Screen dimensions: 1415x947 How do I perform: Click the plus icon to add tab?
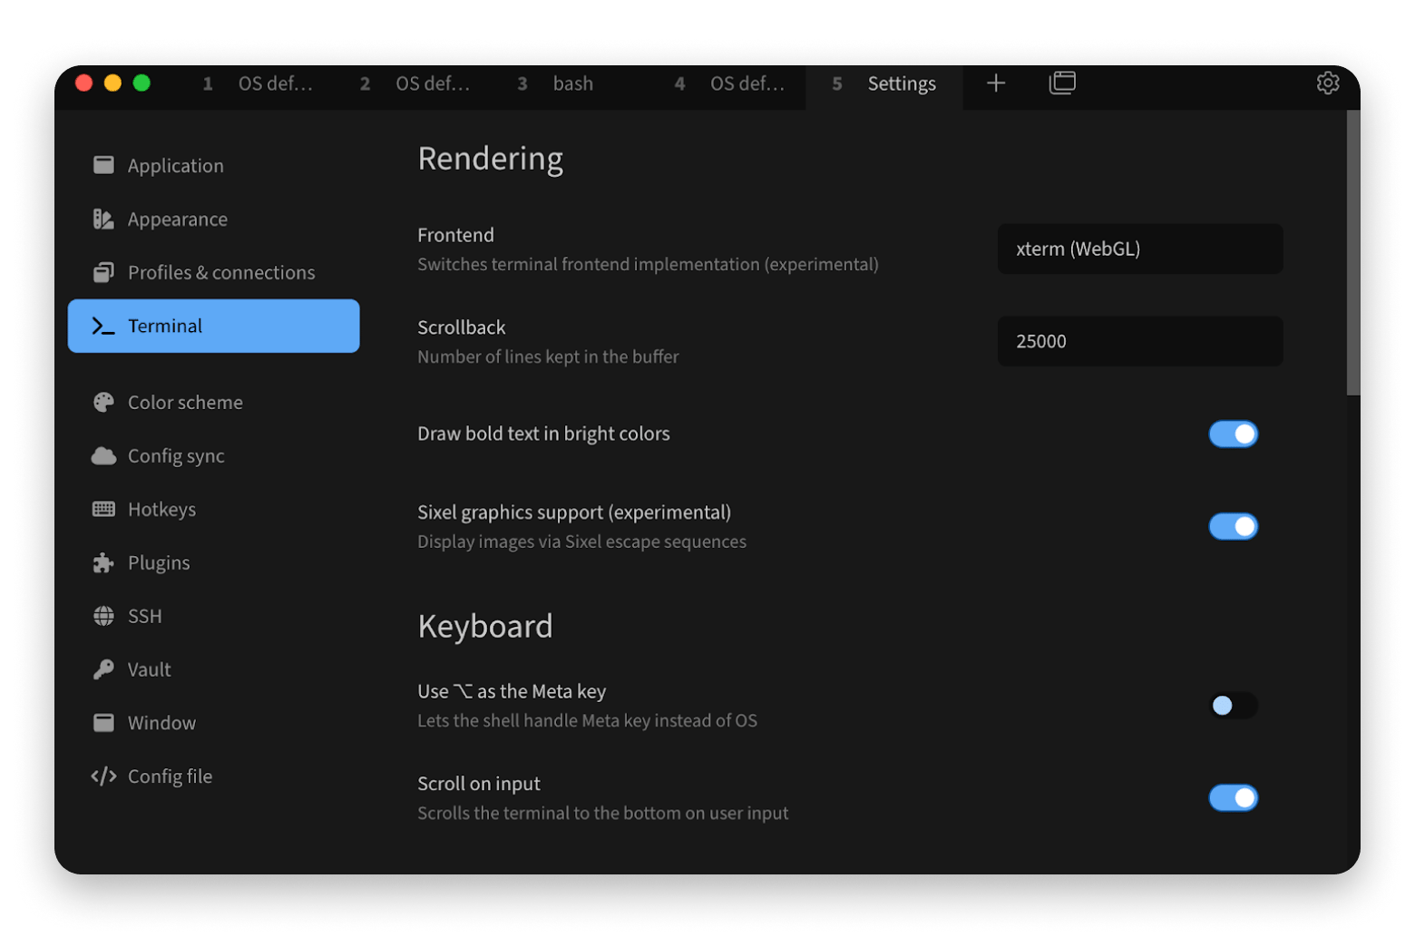tap(996, 83)
